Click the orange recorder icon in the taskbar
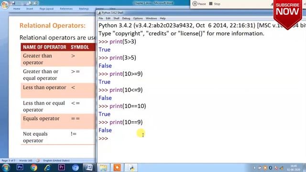 point(117,168)
